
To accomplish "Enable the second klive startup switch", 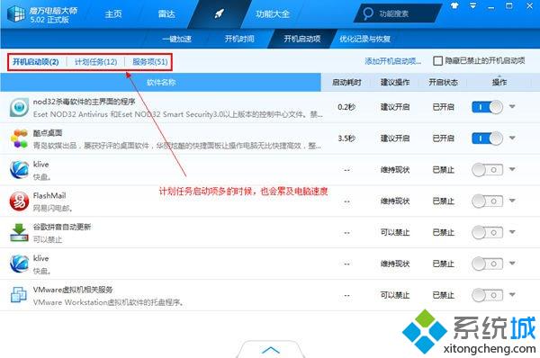I will tap(487, 264).
